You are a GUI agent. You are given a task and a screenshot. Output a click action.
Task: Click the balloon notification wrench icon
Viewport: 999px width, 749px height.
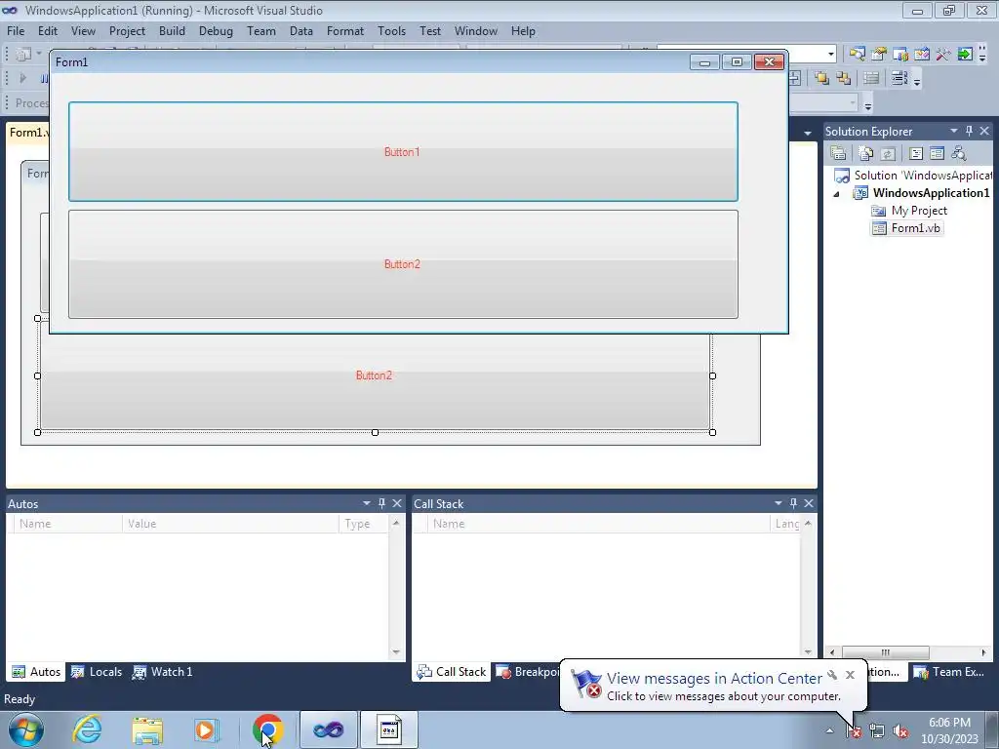(x=832, y=675)
